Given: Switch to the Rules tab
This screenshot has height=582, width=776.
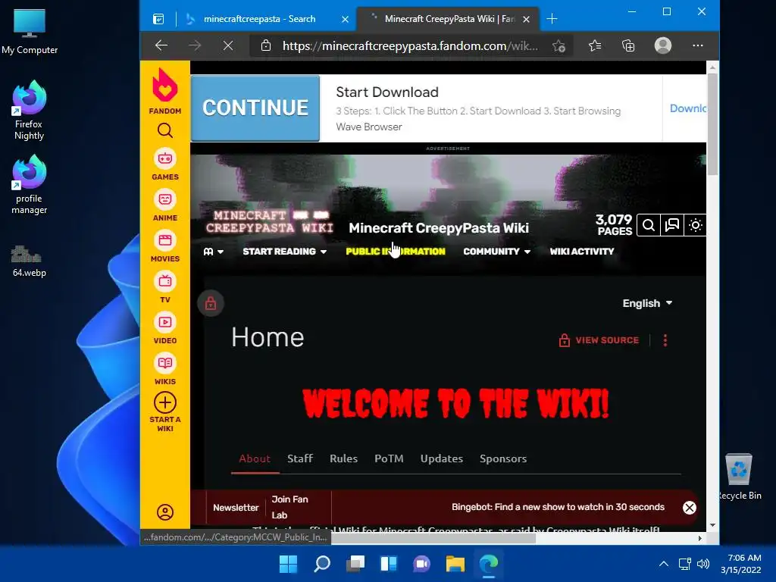Looking at the screenshot, I should 343,458.
